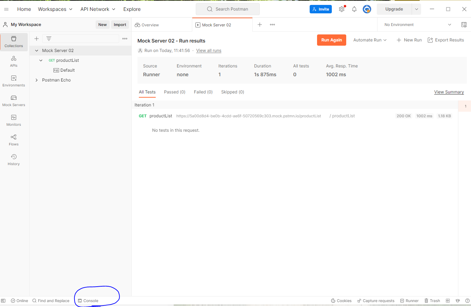Click the Search Postman field
This screenshot has width=471, height=307.
coord(228,9)
